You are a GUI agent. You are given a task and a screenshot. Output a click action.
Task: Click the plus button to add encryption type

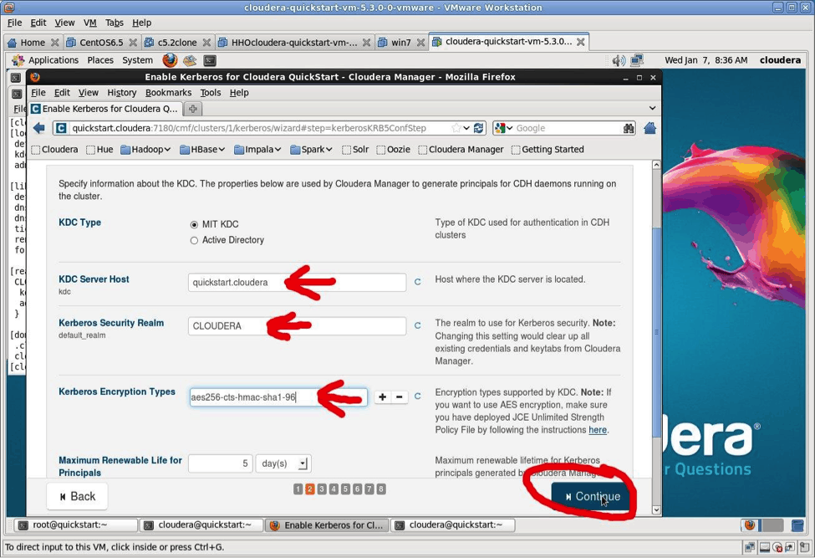pos(382,397)
